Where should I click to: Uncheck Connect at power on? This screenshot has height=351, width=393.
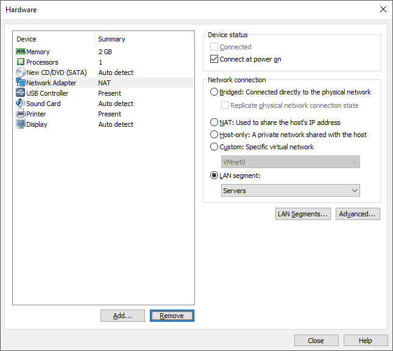pos(214,59)
